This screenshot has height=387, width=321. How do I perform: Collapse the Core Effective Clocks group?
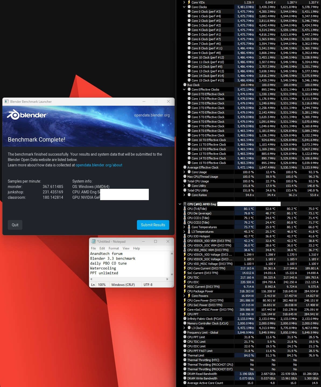(x=184, y=89)
